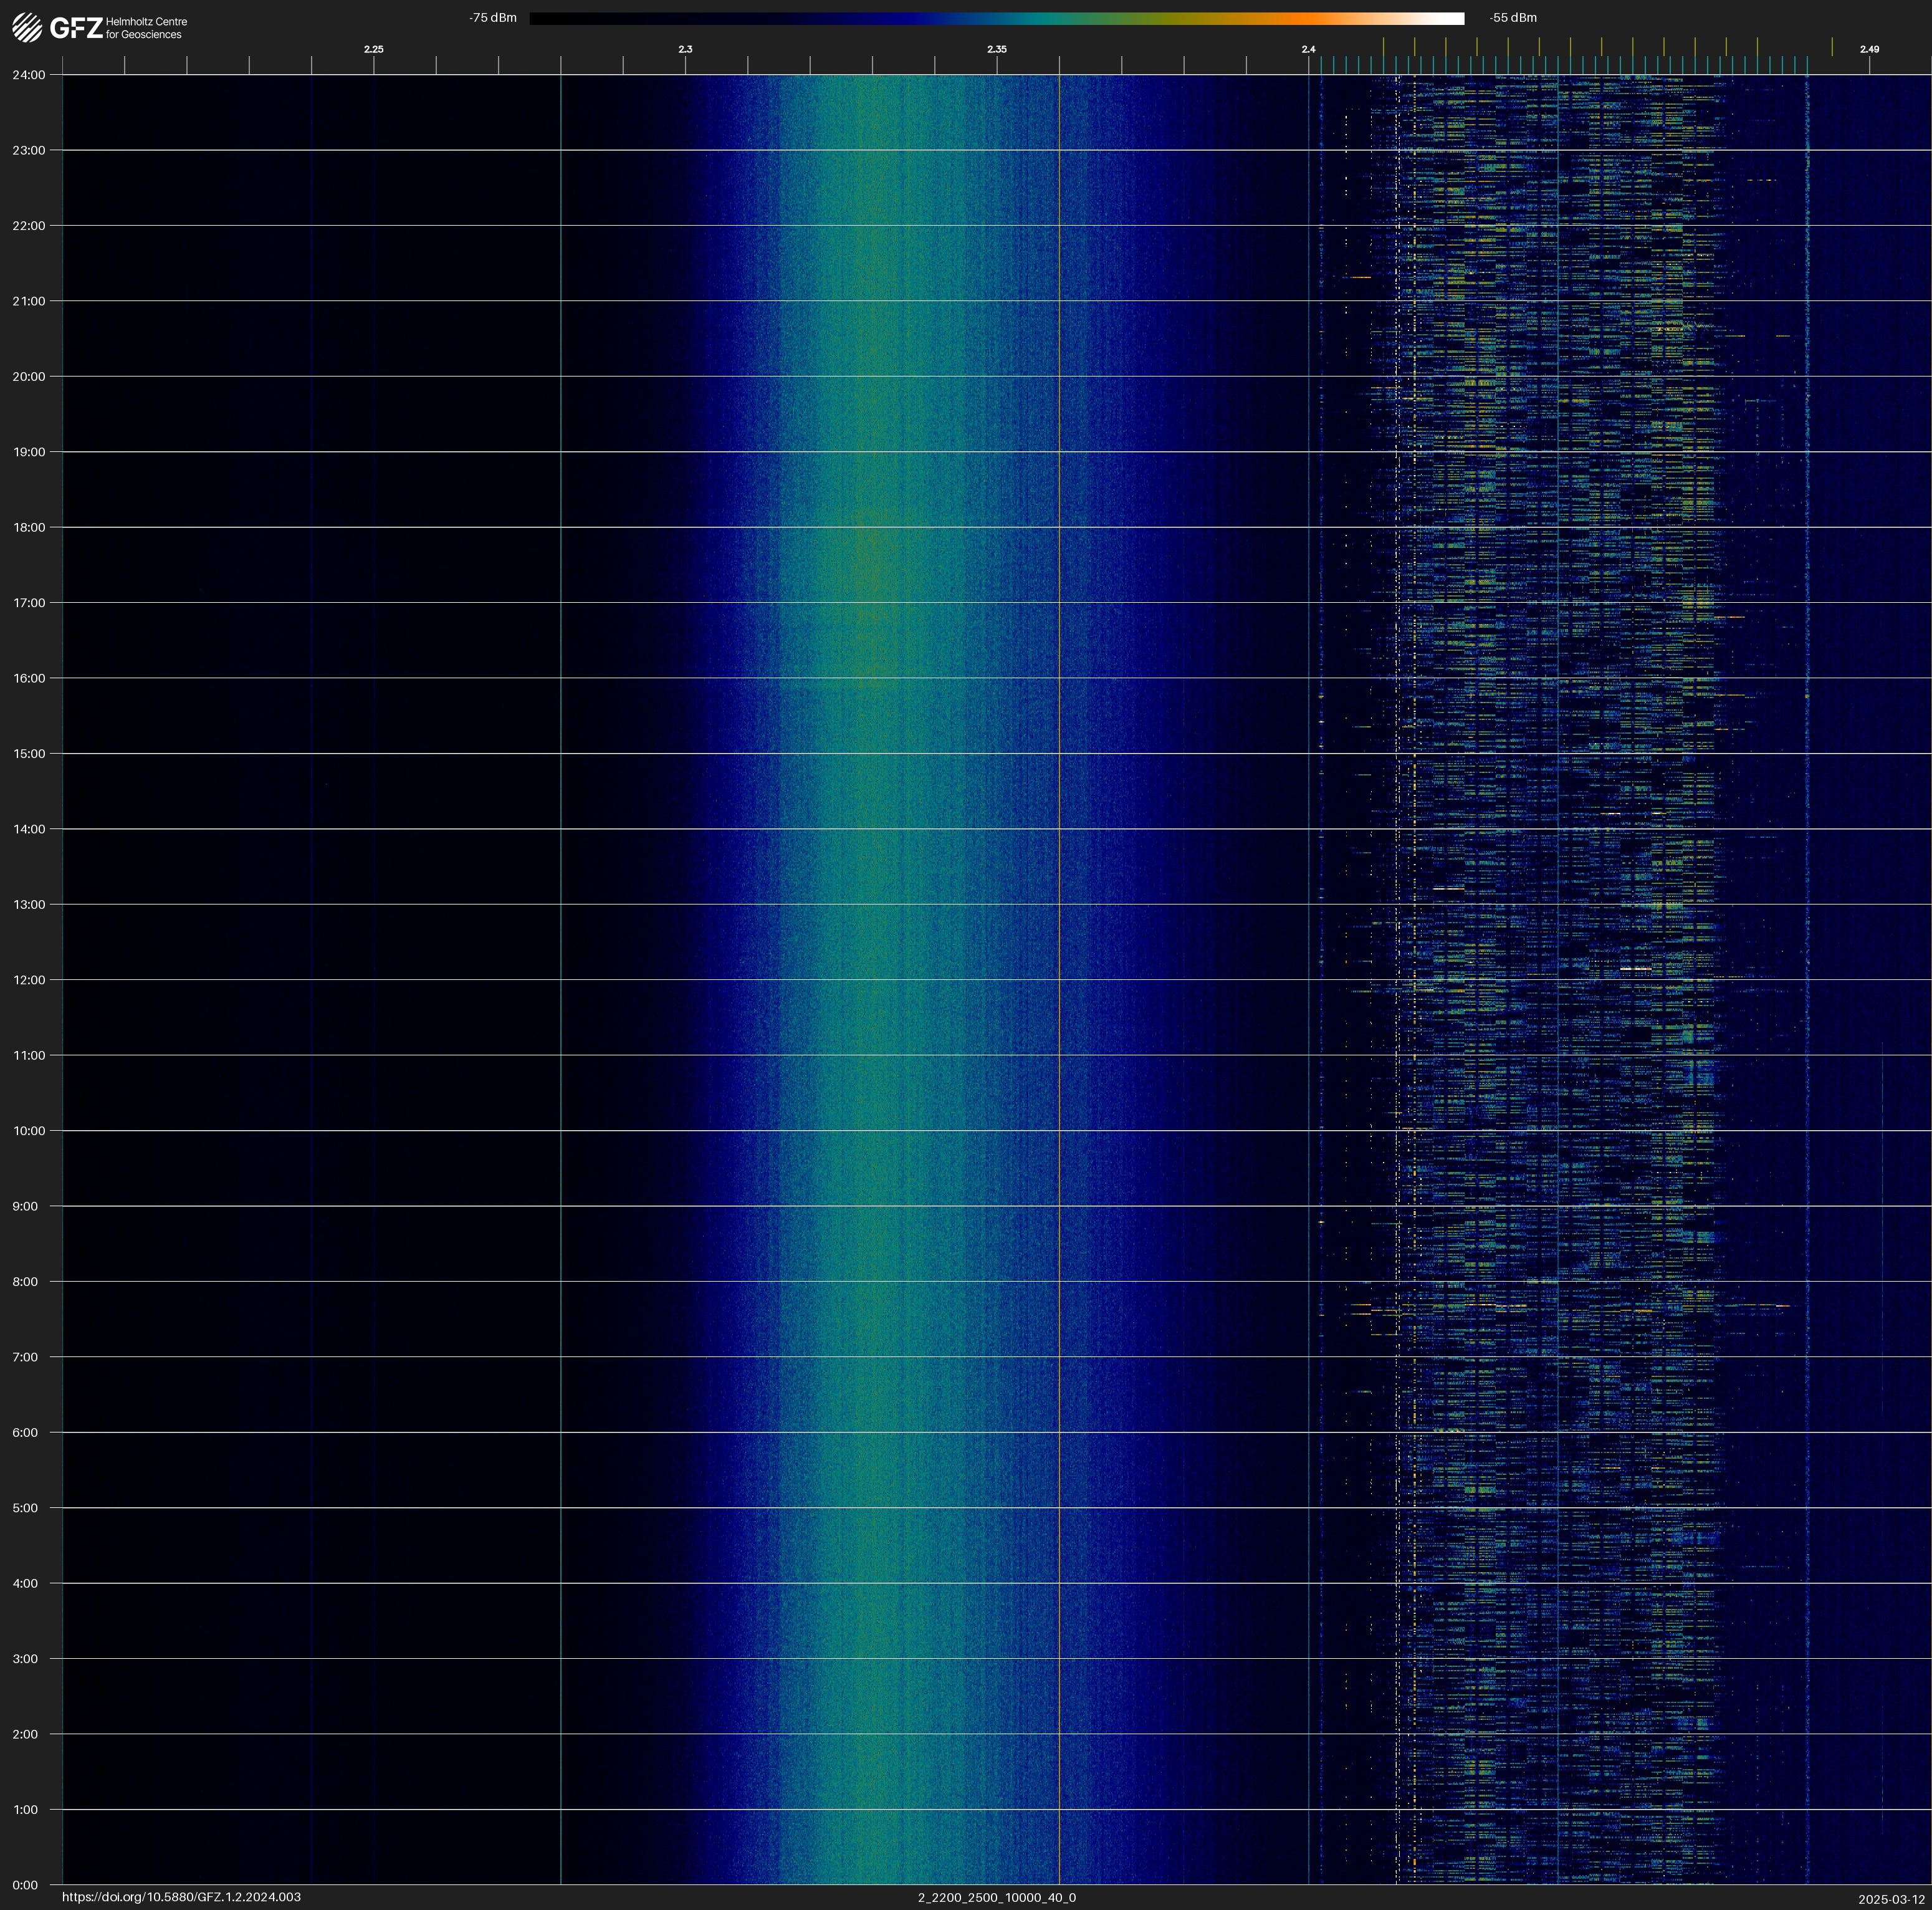This screenshot has width=1932, height=1910.
Task: Click the Helmholtz Centre for Geosciences text
Action: (146, 28)
